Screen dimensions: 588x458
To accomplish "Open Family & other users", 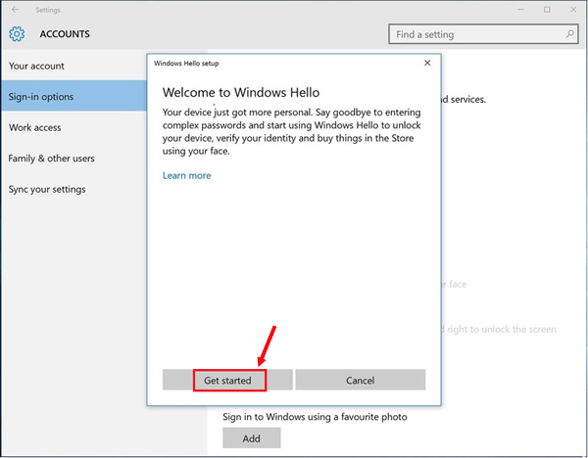I will point(73,159).
